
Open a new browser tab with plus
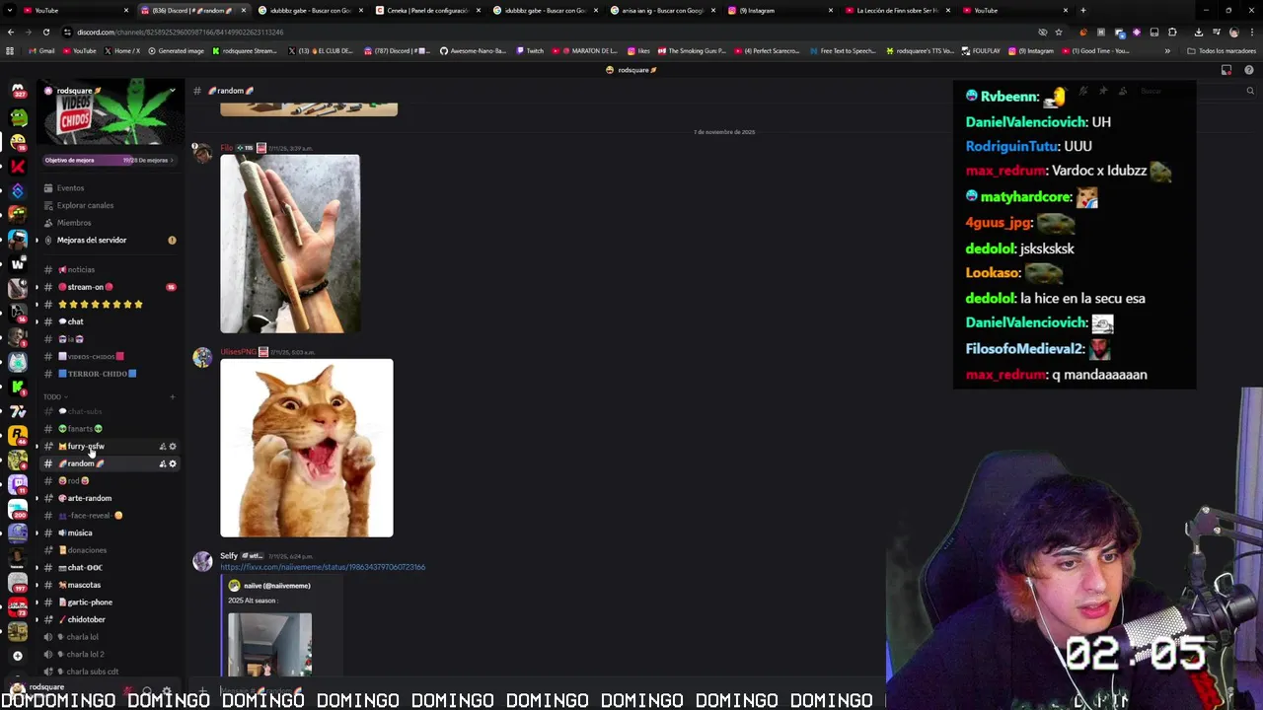tap(1082, 10)
